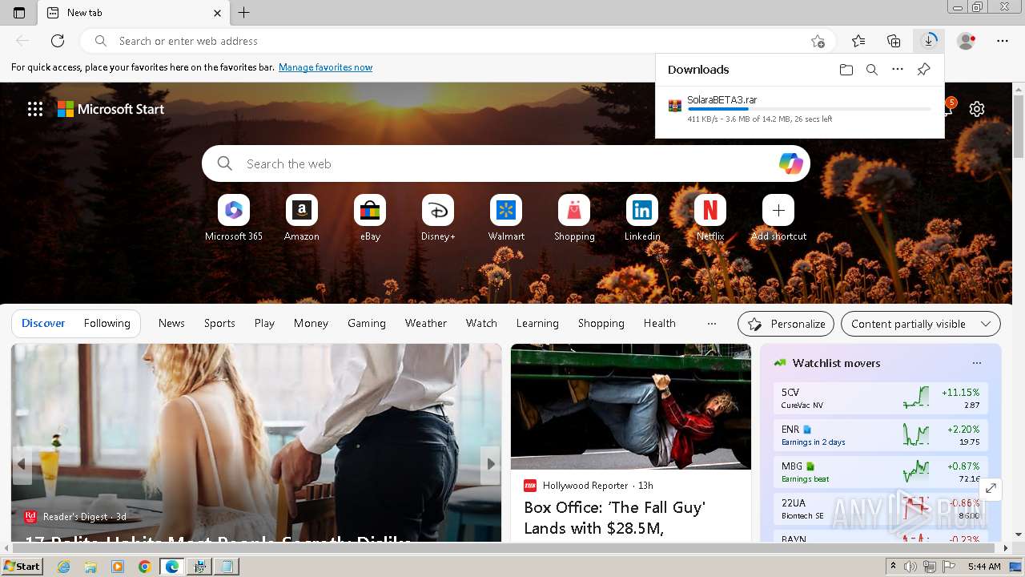Open the Amazon shortcut tile
The width and height of the screenshot is (1025, 577).
click(302, 218)
